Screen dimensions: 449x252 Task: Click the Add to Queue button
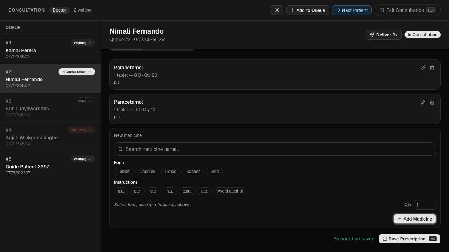point(308,10)
